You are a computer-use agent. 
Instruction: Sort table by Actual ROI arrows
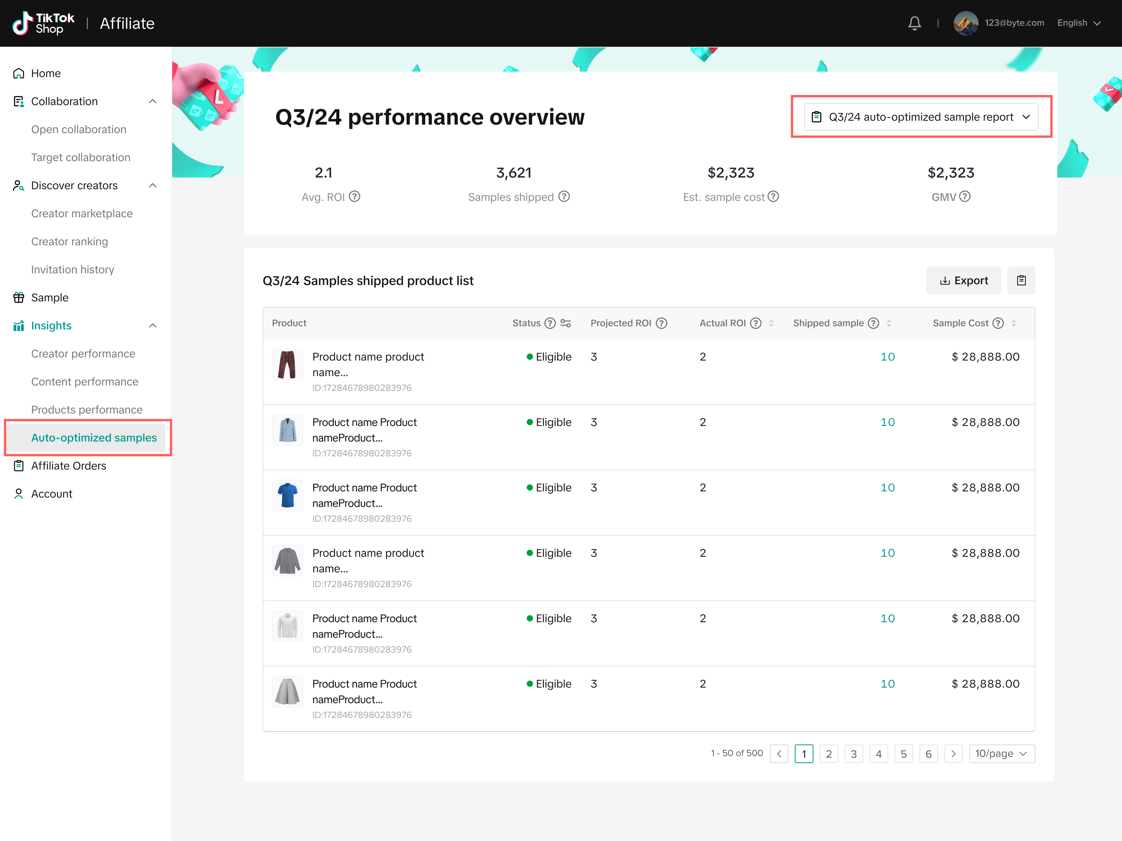pyautogui.click(x=771, y=323)
